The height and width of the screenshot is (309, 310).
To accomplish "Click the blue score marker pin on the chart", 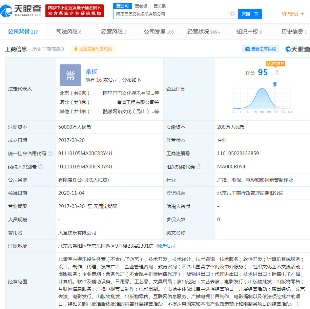I will pos(275,84).
